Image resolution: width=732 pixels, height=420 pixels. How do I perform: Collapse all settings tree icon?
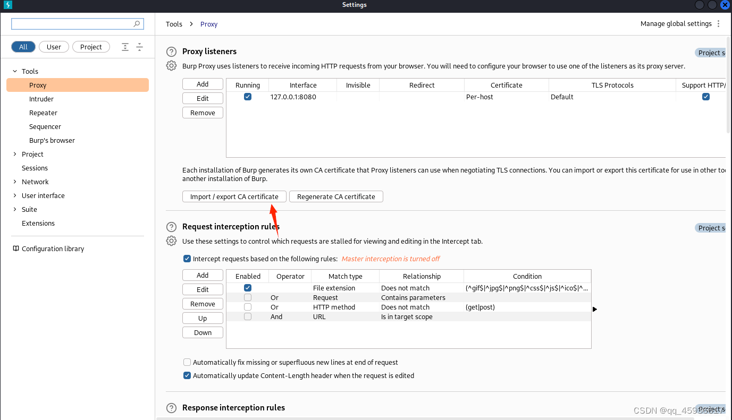coord(139,47)
